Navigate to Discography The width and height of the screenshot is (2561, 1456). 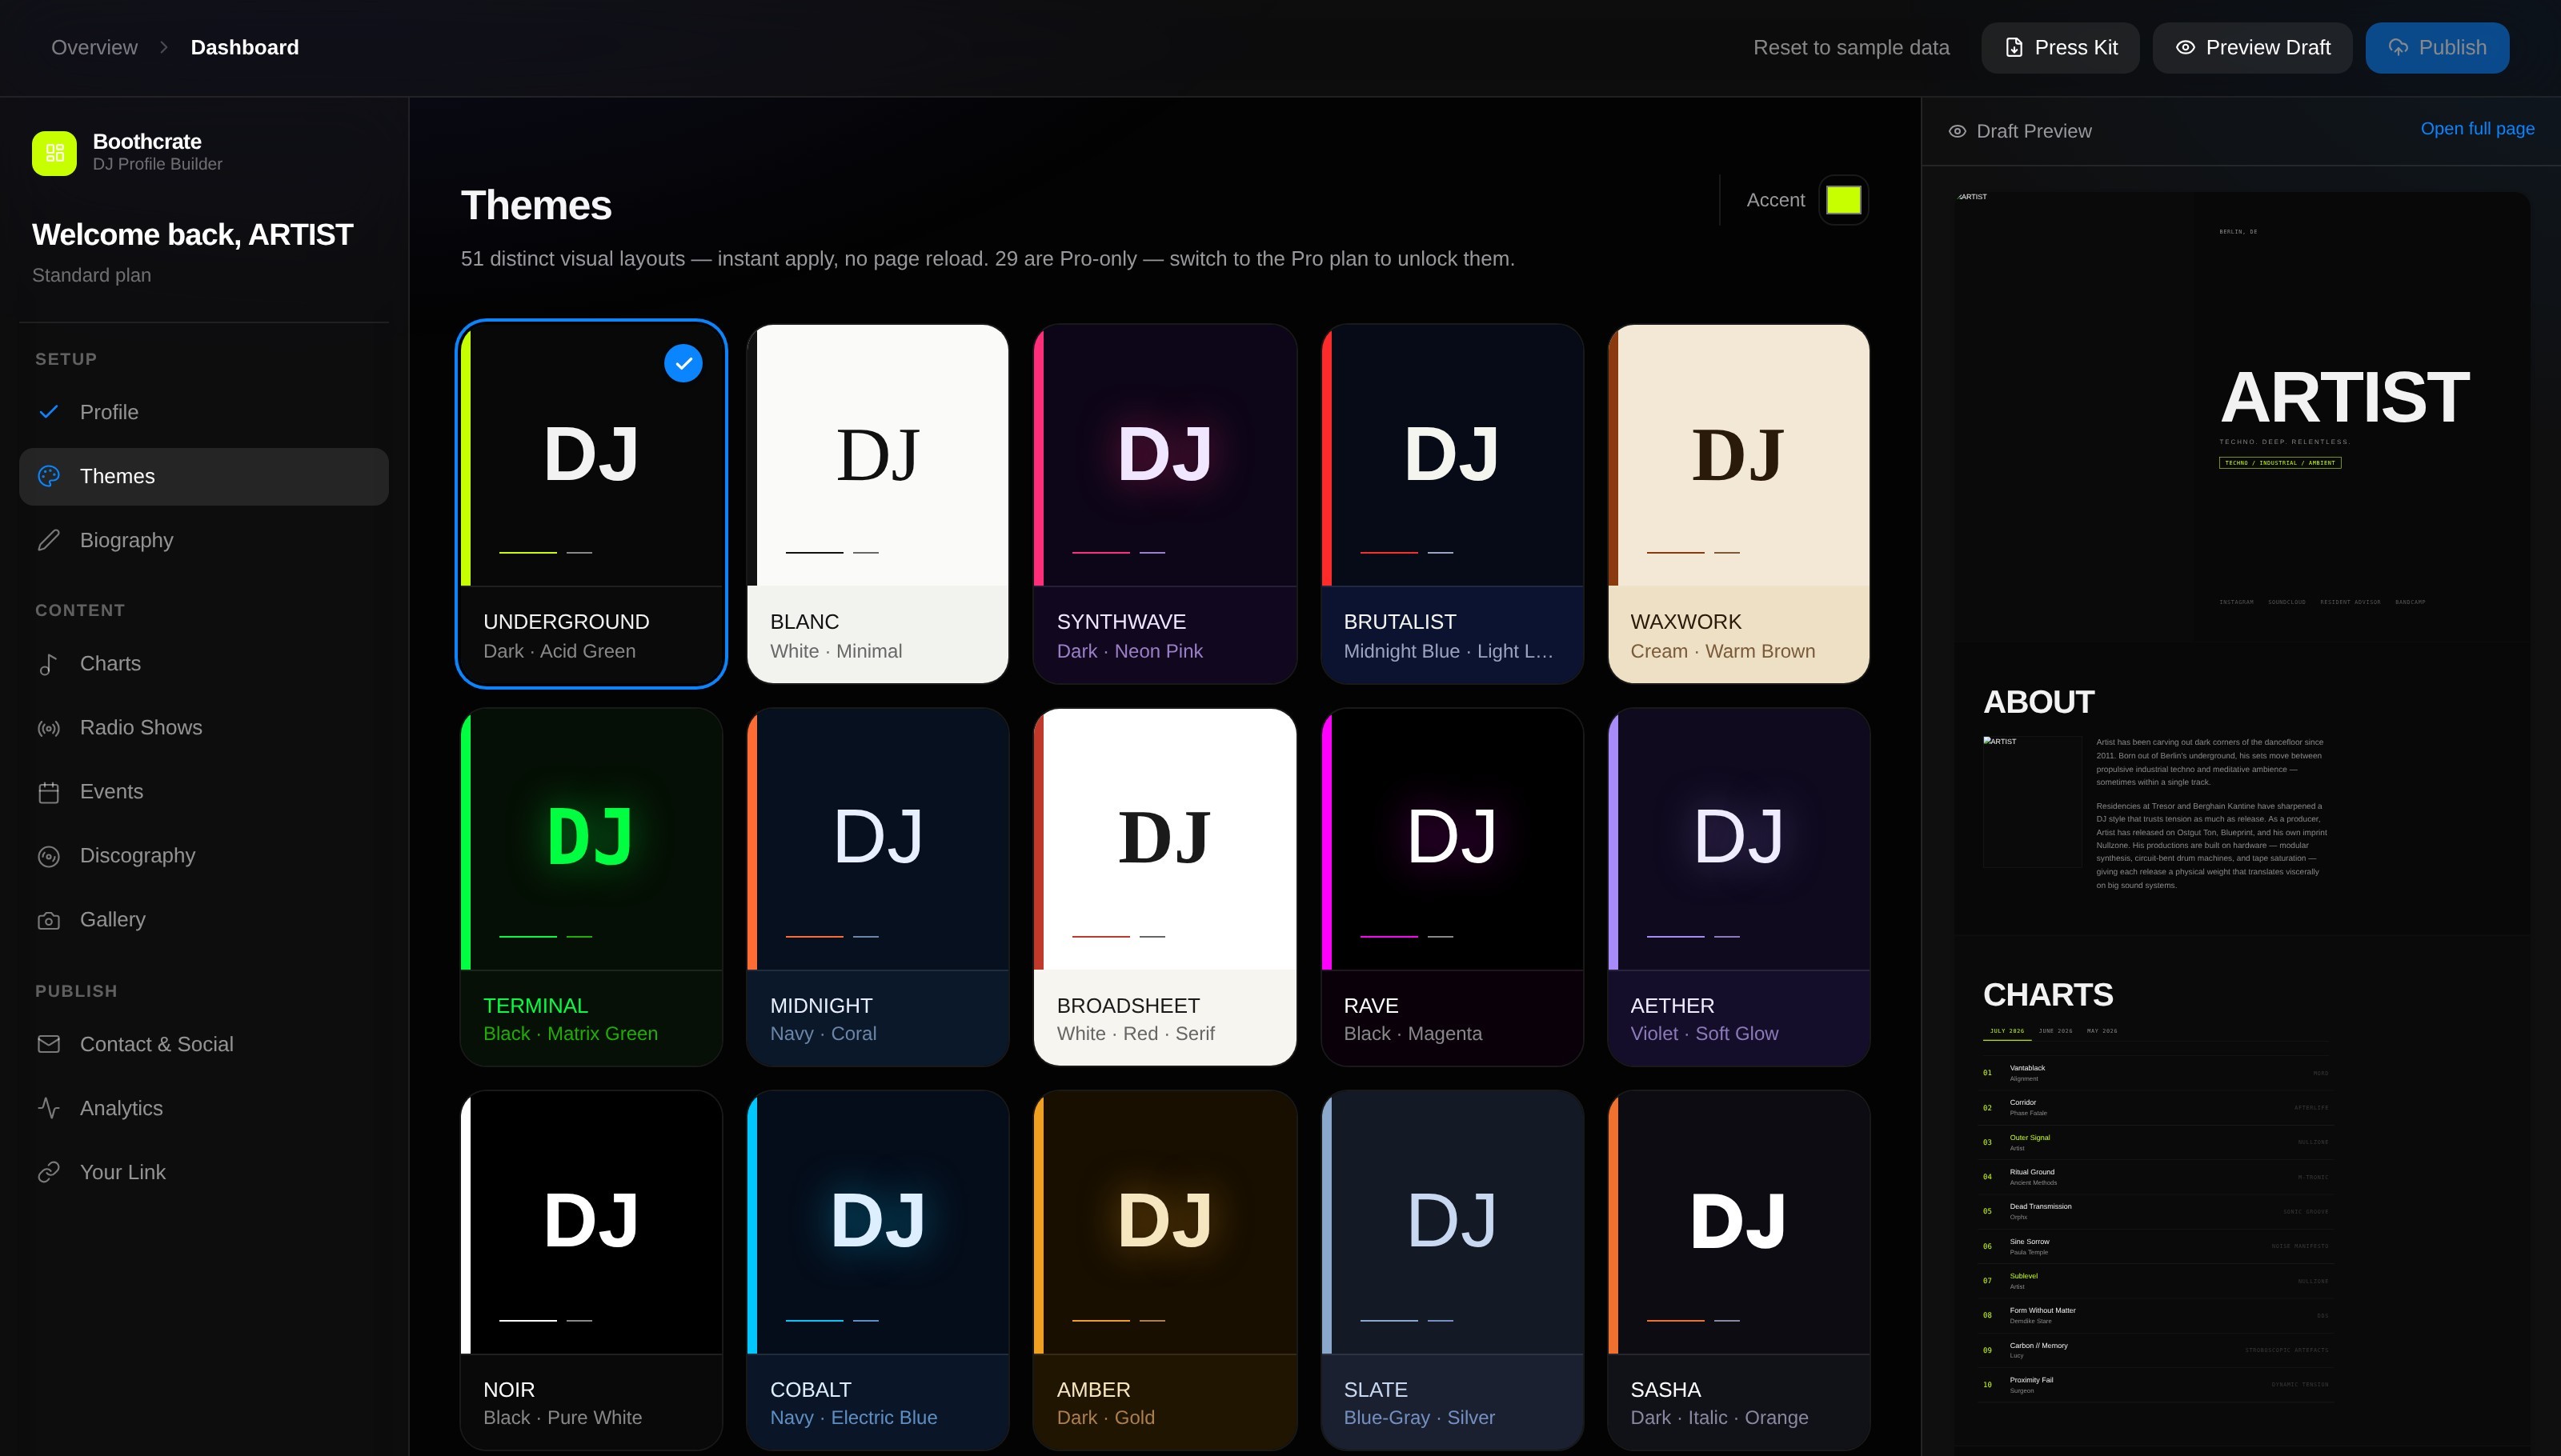click(x=204, y=856)
